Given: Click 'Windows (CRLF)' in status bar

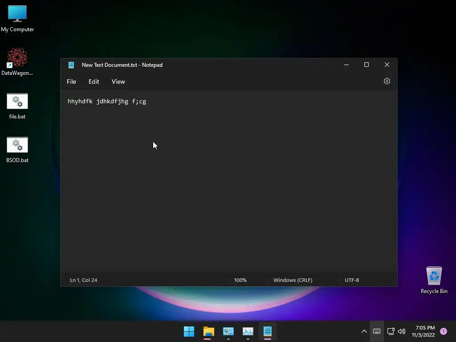Looking at the screenshot, I should [x=293, y=280].
